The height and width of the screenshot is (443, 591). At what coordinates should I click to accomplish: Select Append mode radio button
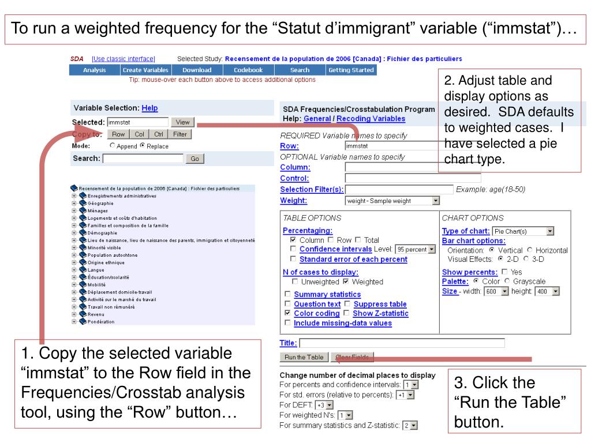tap(112, 145)
